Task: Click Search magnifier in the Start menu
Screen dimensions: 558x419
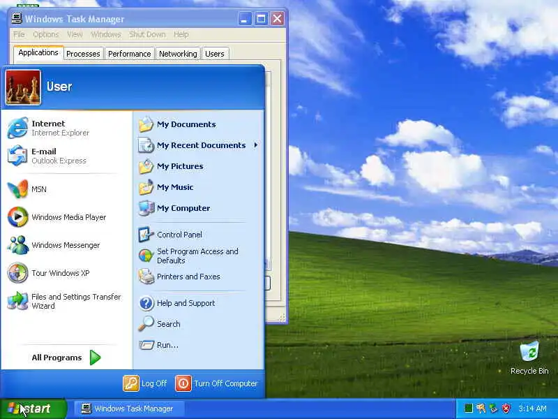Action: click(146, 323)
